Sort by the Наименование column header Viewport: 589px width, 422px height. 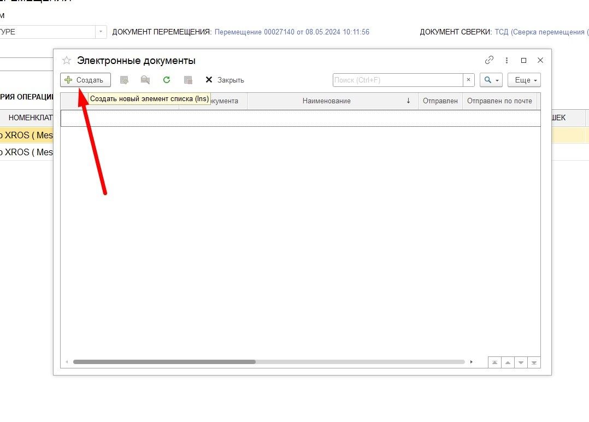pos(326,101)
